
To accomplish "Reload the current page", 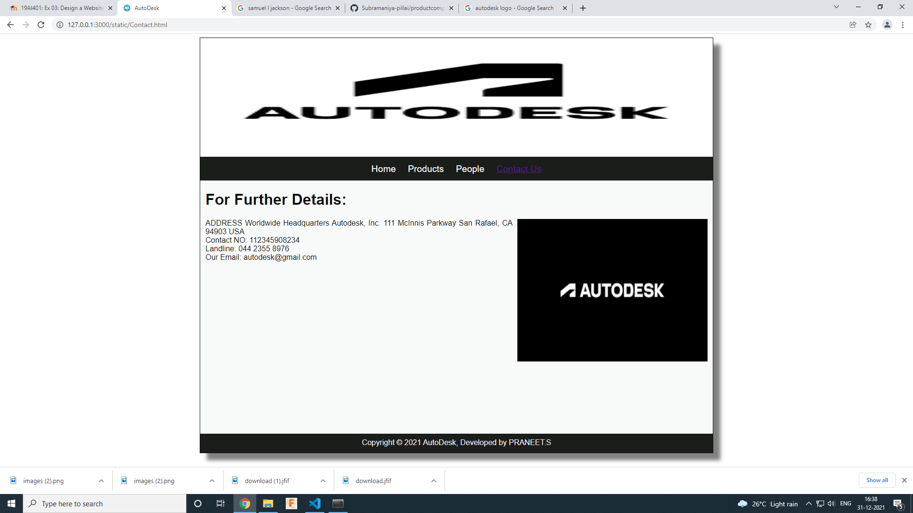I will (x=41, y=25).
